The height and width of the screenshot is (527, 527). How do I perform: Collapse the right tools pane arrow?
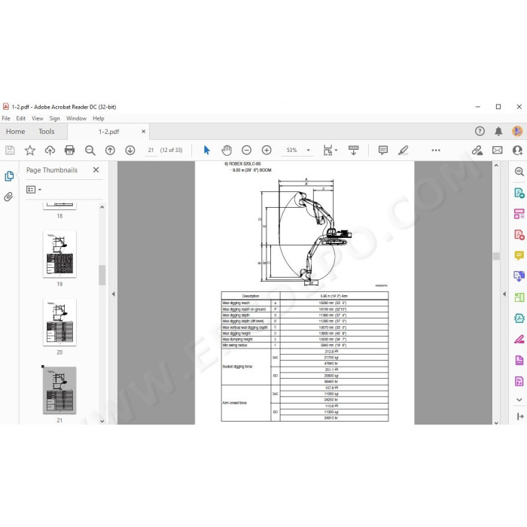504,294
